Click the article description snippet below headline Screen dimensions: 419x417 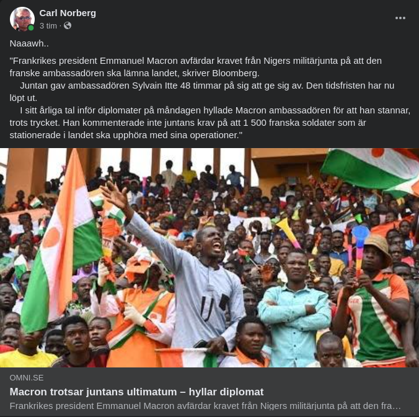click(x=205, y=406)
